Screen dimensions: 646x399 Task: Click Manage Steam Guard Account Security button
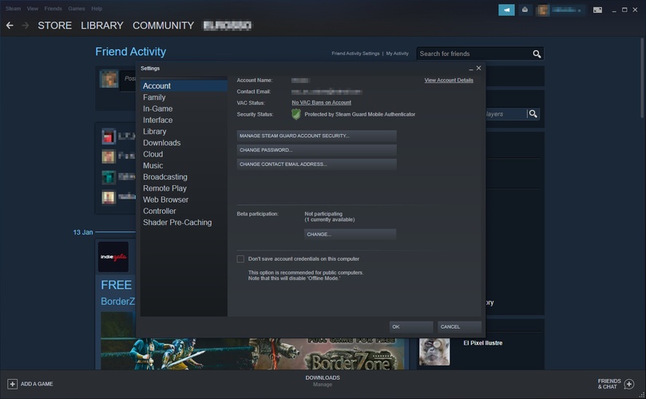316,136
